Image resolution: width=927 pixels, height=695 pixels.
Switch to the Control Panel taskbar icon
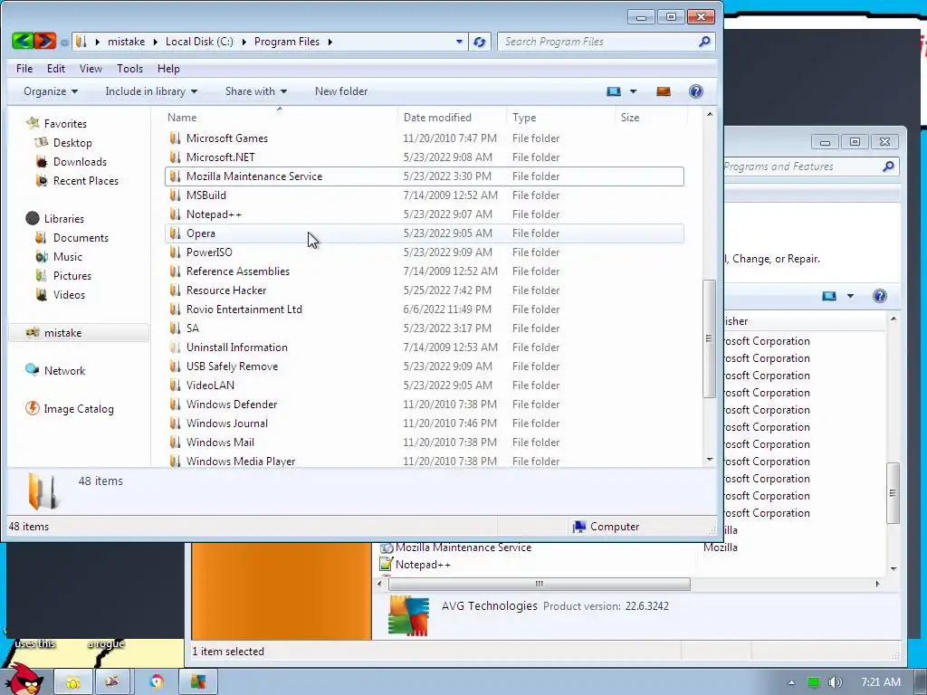tap(198, 682)
